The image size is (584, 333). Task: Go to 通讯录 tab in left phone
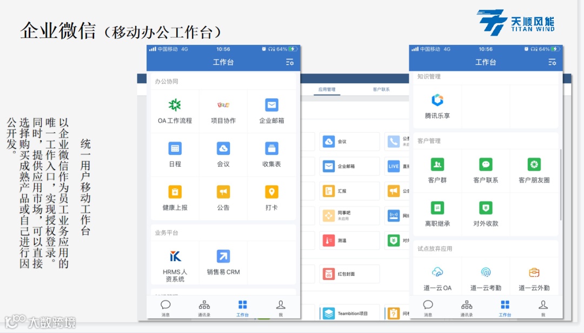[x=204, y=309]
